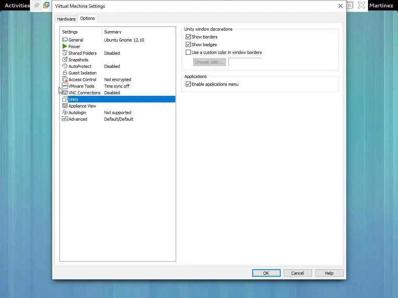Click the Advanced graph icon

tap(65, 119)
